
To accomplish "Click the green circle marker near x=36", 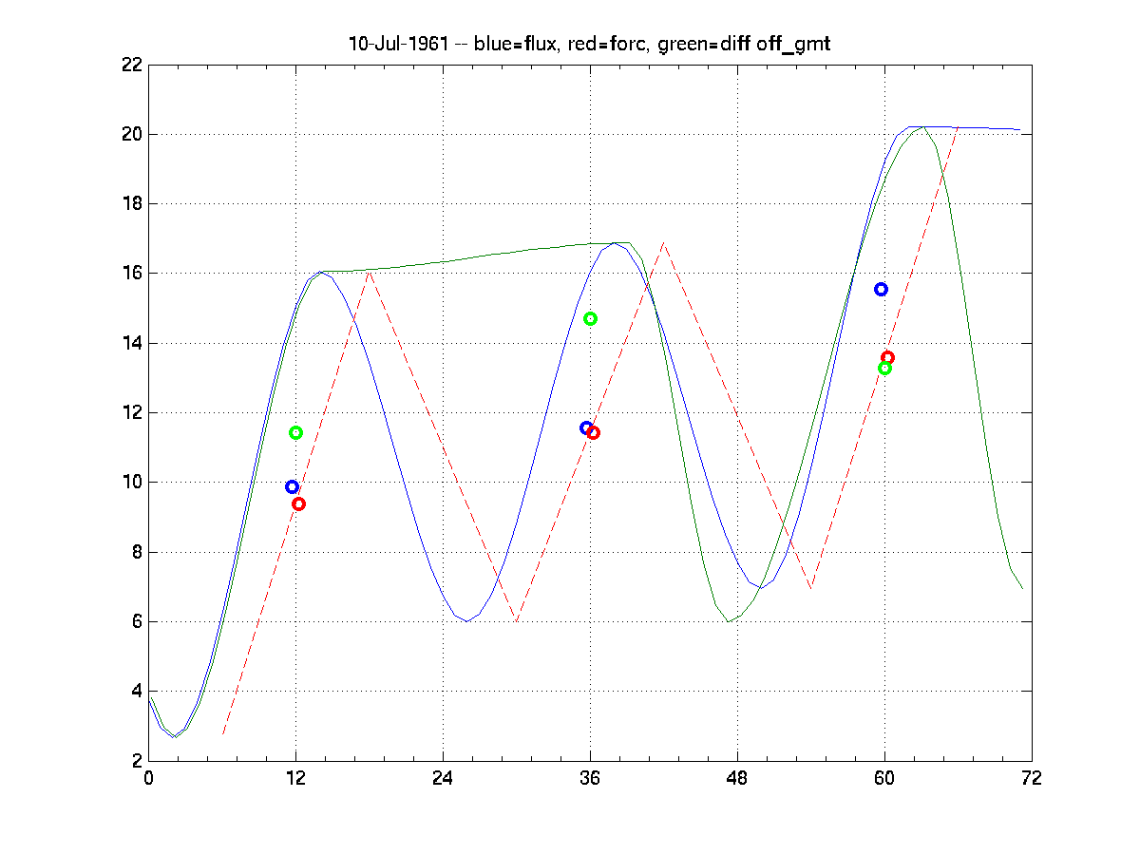I will (590, 319).
